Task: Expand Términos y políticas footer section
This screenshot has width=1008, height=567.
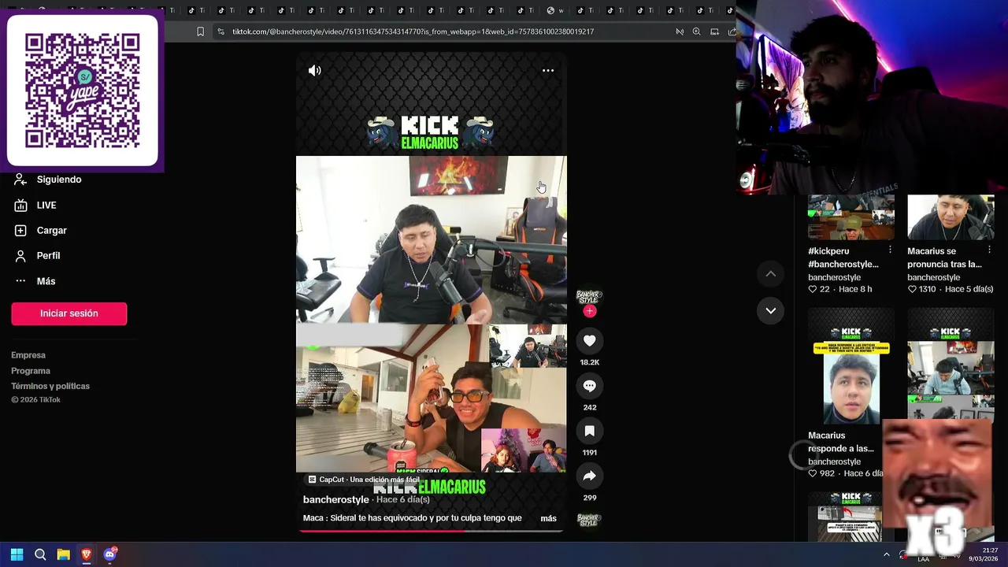Action: point(50,386)
